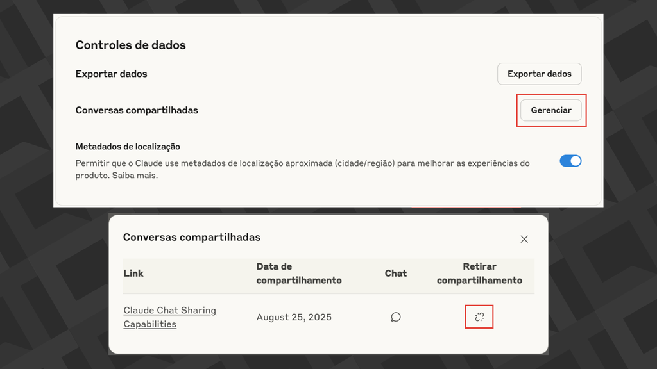
Task: Select the date August 25, 2025
Action: 294,316
